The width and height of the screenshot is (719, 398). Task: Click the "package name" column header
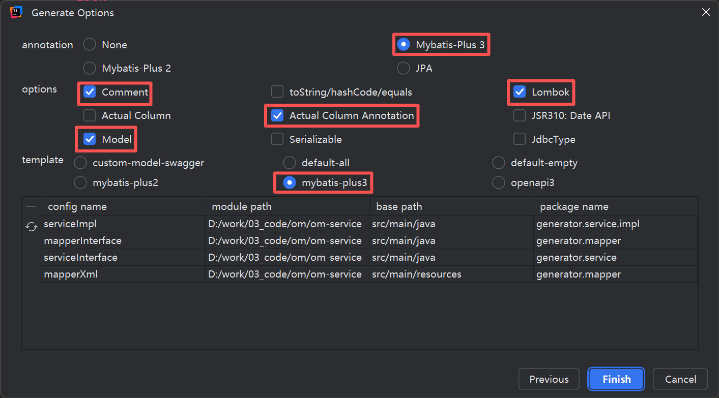click(616, 206)
